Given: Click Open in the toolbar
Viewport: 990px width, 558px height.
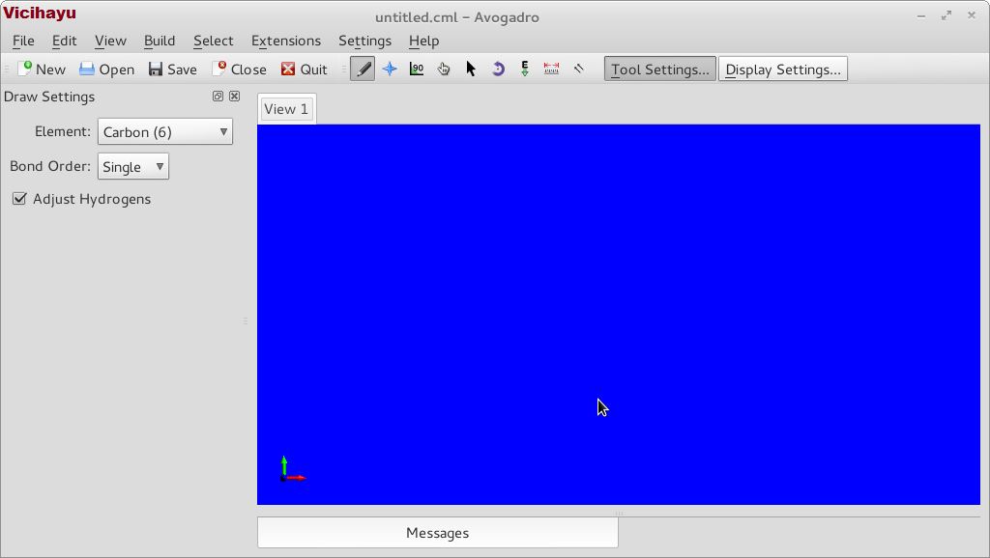Looking at the screenshot, I should [106, 70].
